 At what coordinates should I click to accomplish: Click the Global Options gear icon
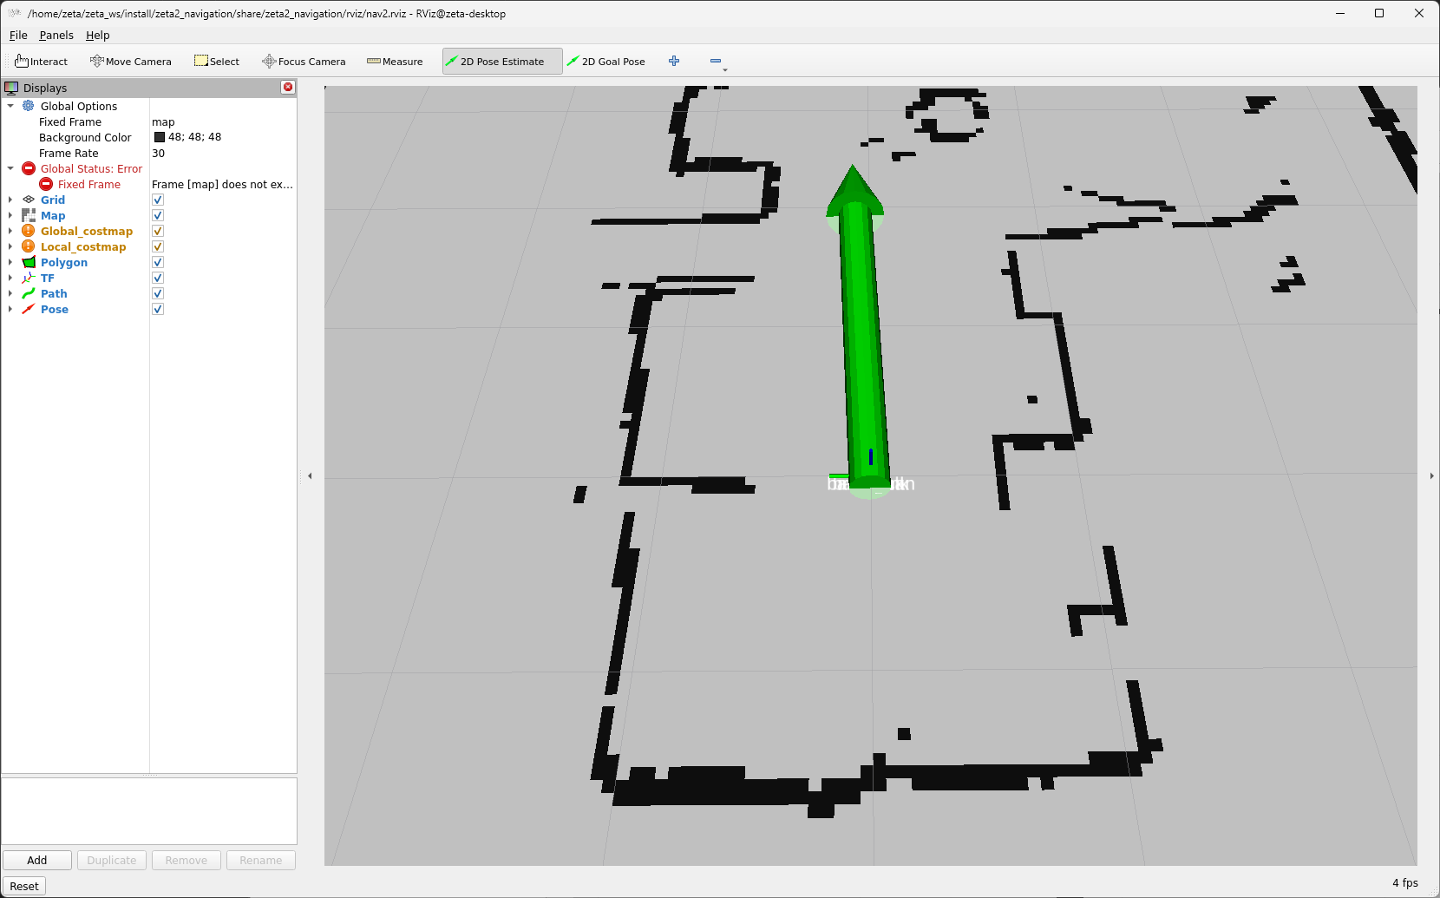click(29, 106)
